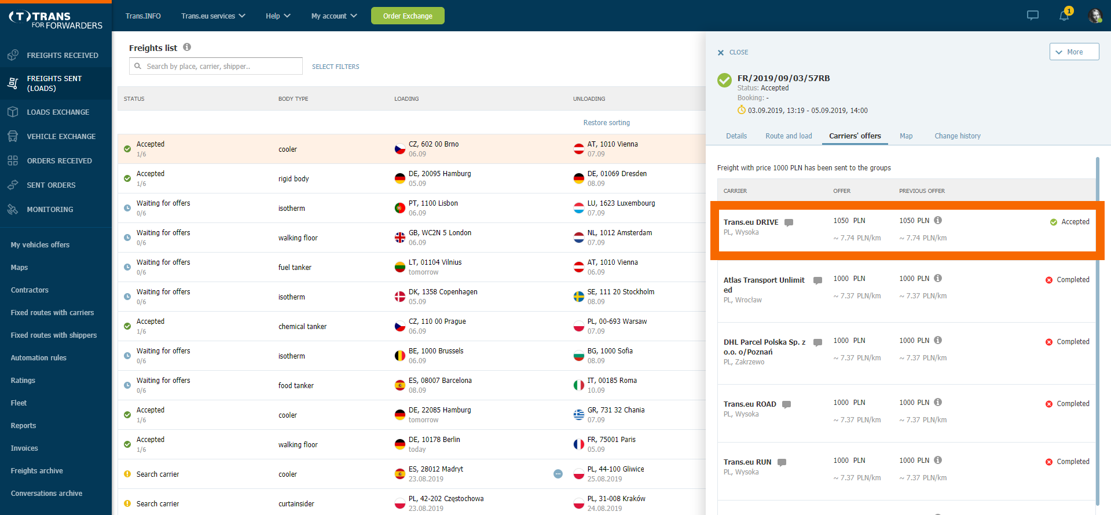Open Fixed routes with carriers

click(x=52, y=312)
